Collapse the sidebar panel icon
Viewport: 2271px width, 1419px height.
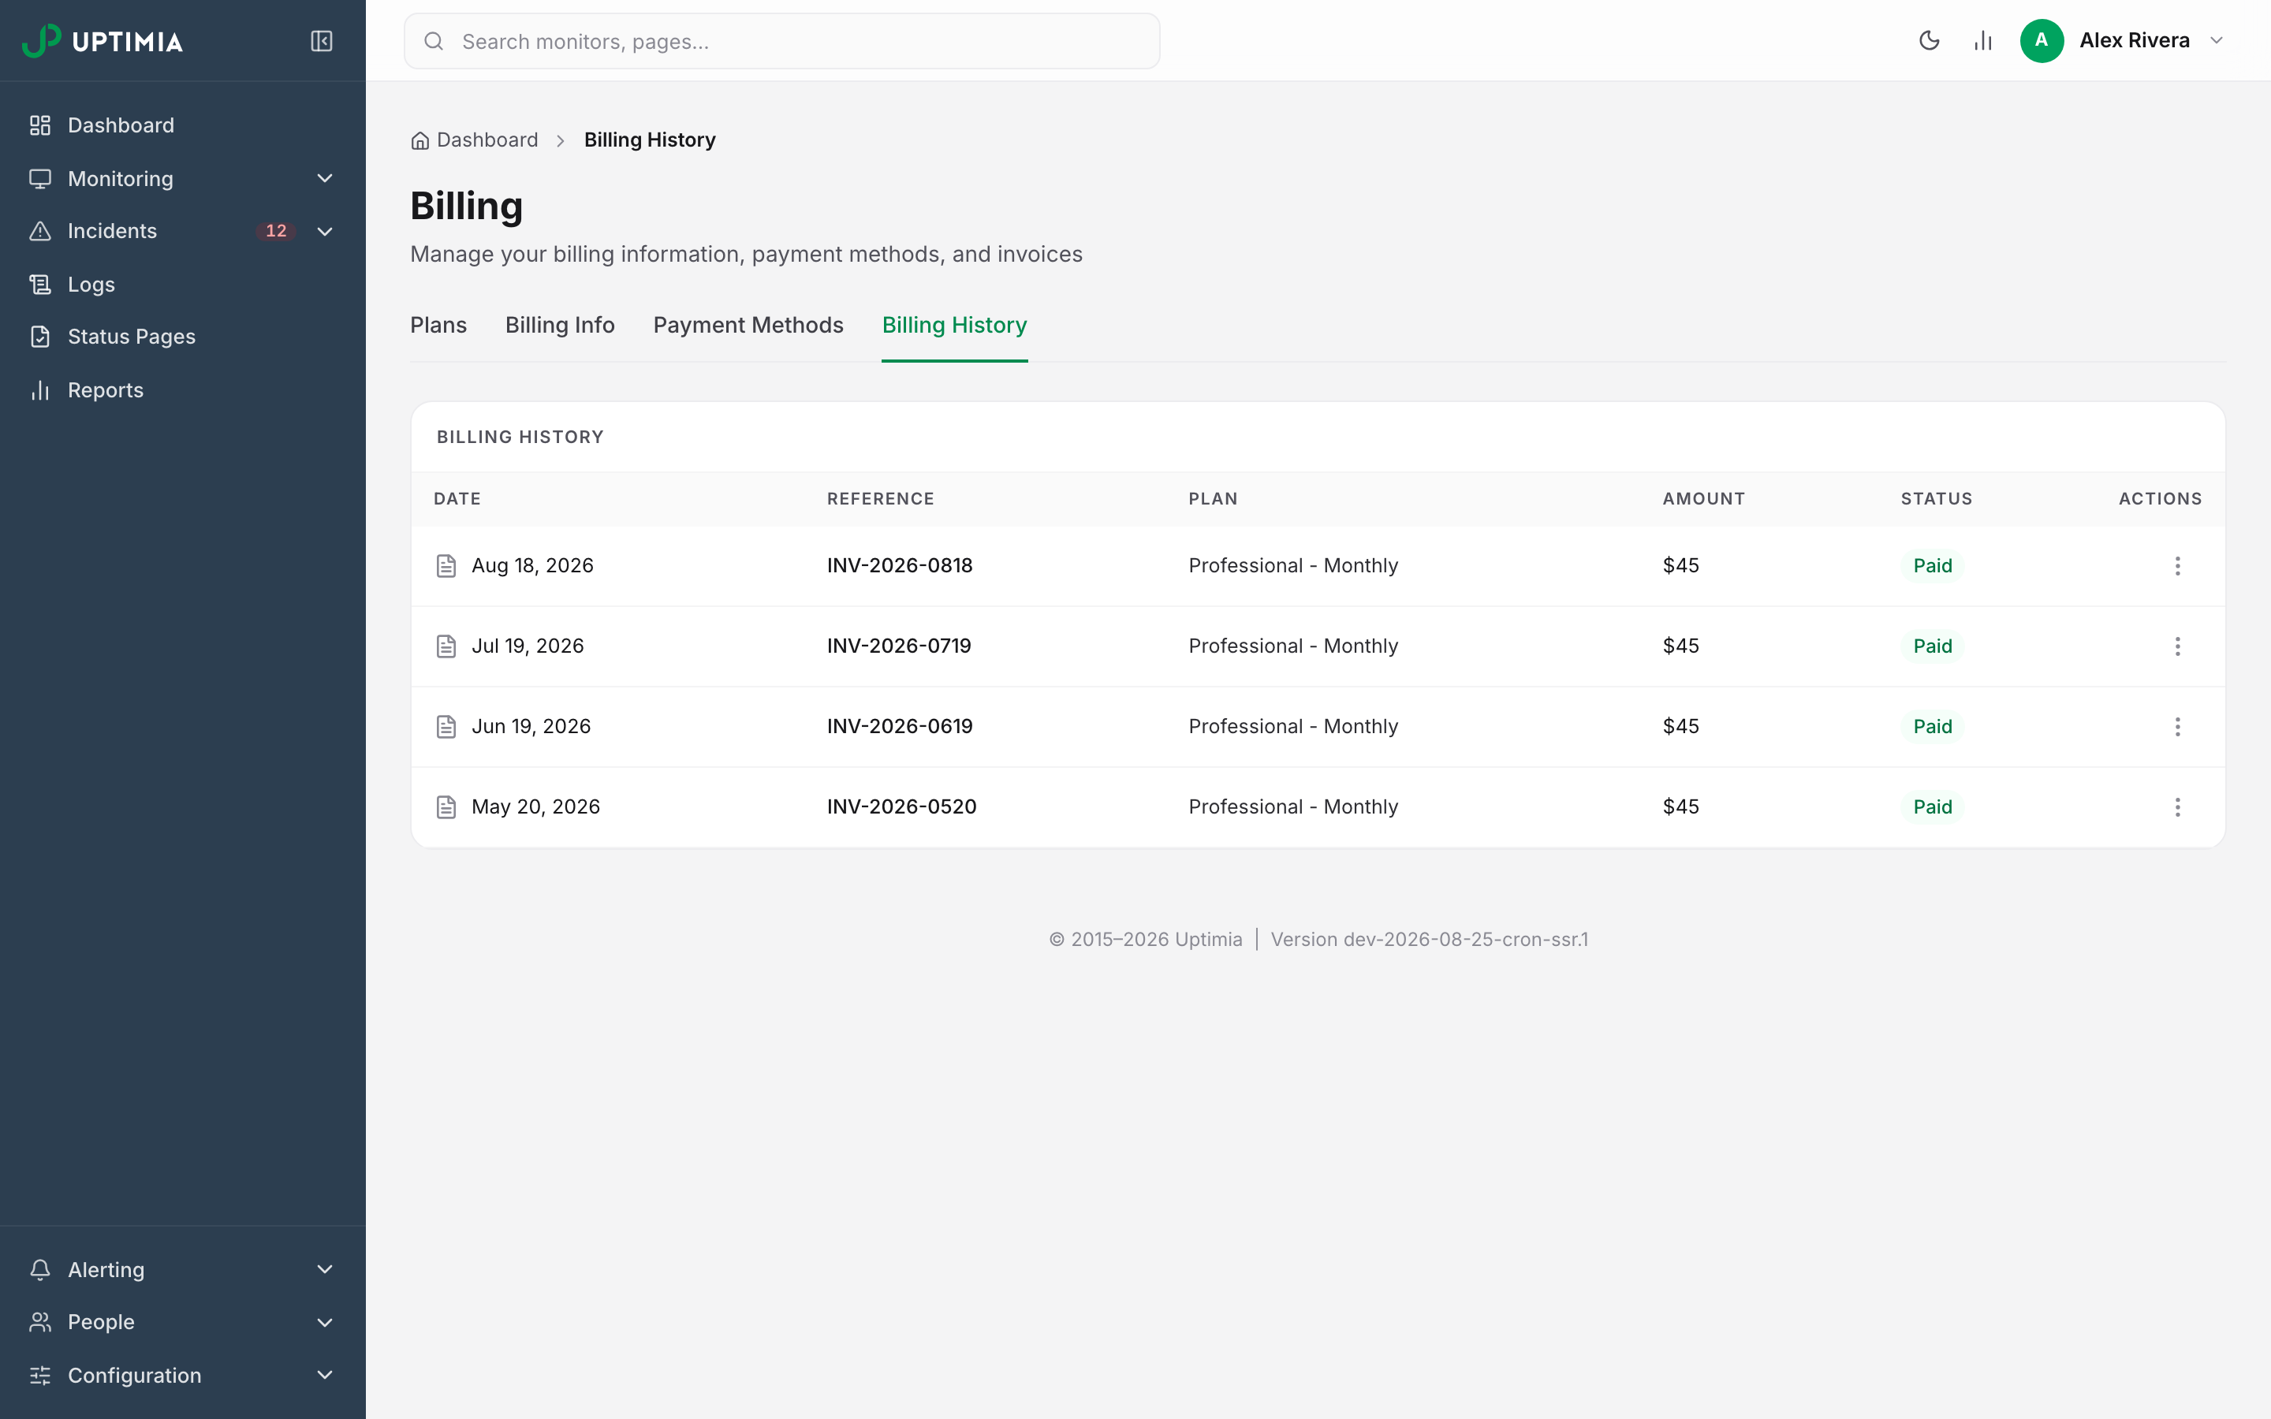click(x=321, y=41)
